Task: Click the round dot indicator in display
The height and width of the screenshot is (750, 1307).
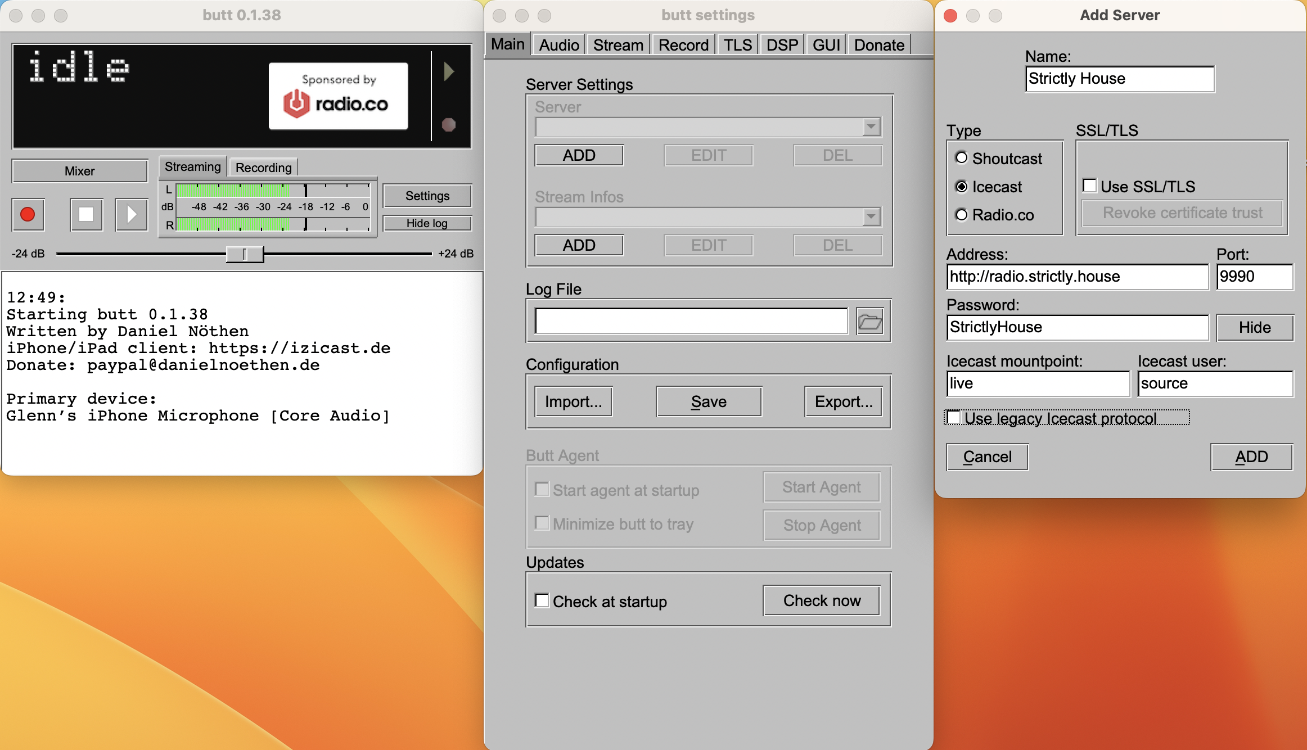Action: (449, 124)
